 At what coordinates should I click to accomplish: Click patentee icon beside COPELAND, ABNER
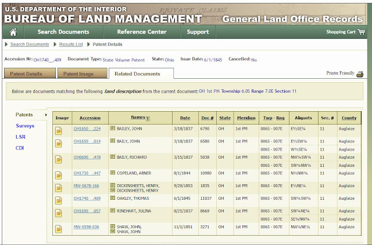pyautogui.click(x=112, y=173)
